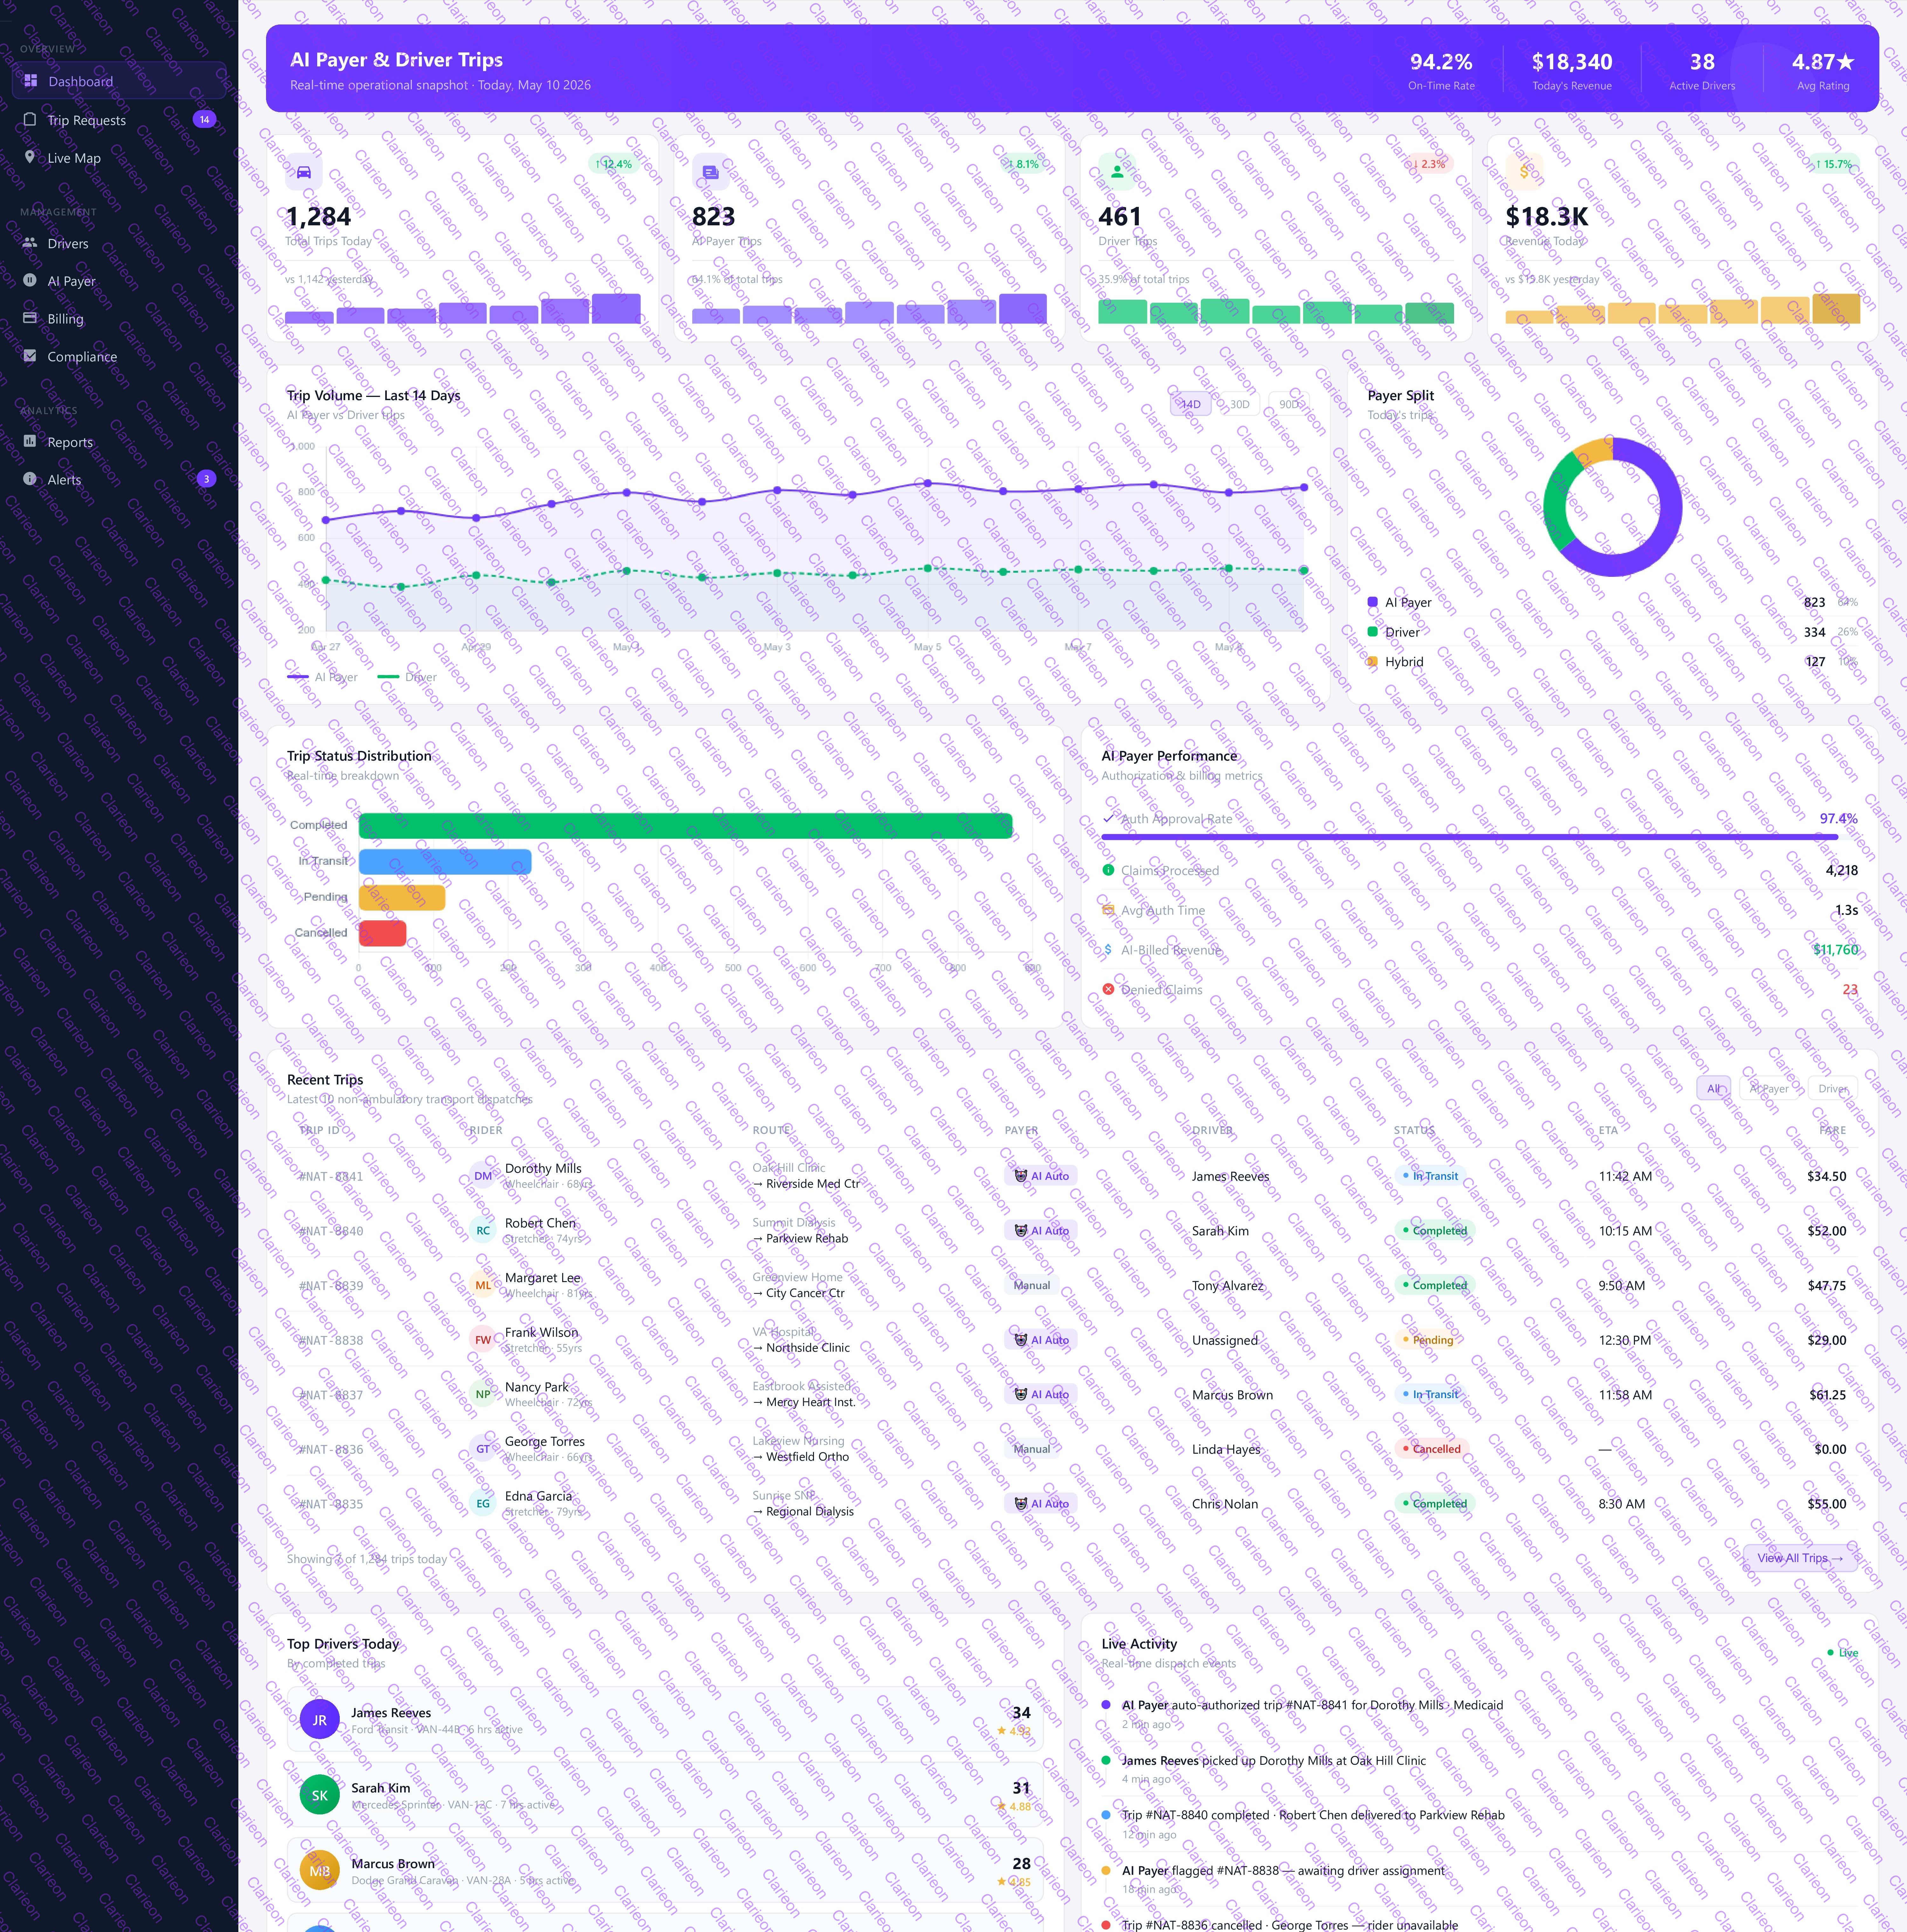Click the $18,340 Today's Revenue figure
Viewport: 1907px width, 1932px height.
[1572, 62]
